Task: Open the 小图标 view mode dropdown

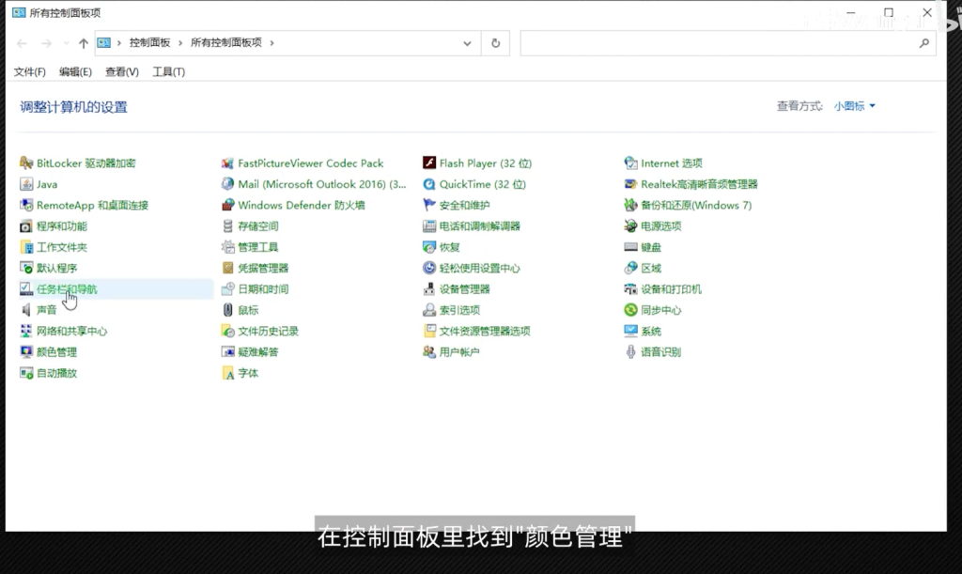Action: 854,106
